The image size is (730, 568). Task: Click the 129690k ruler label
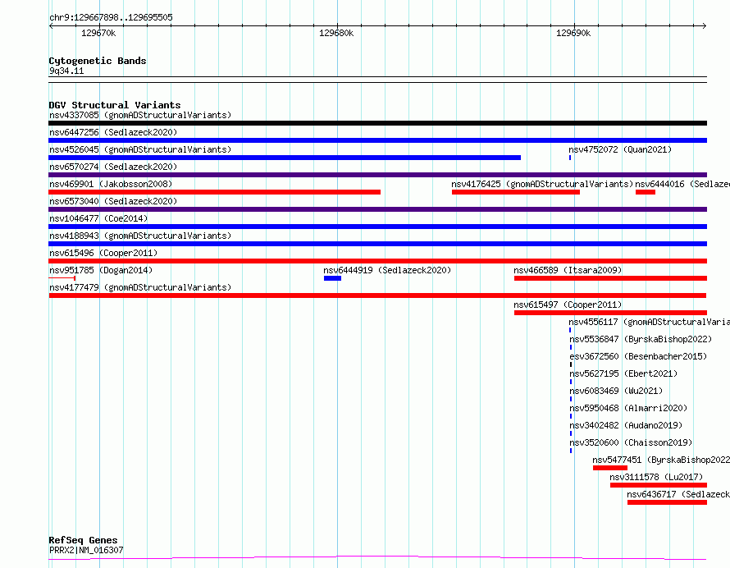click(x=573, y=33)
